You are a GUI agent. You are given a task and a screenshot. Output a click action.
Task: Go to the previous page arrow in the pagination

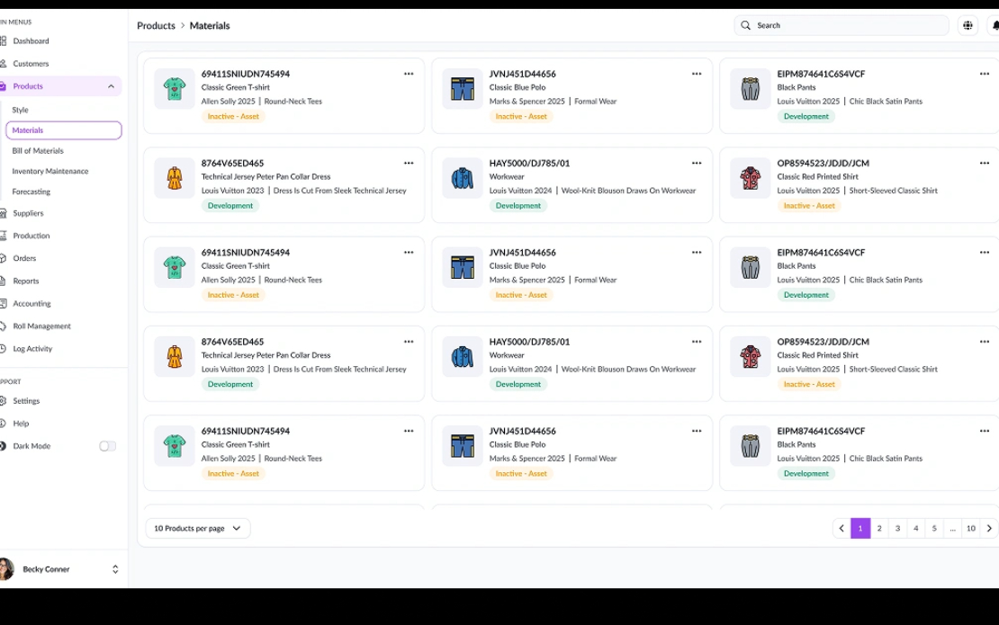(x=841, y=528)
